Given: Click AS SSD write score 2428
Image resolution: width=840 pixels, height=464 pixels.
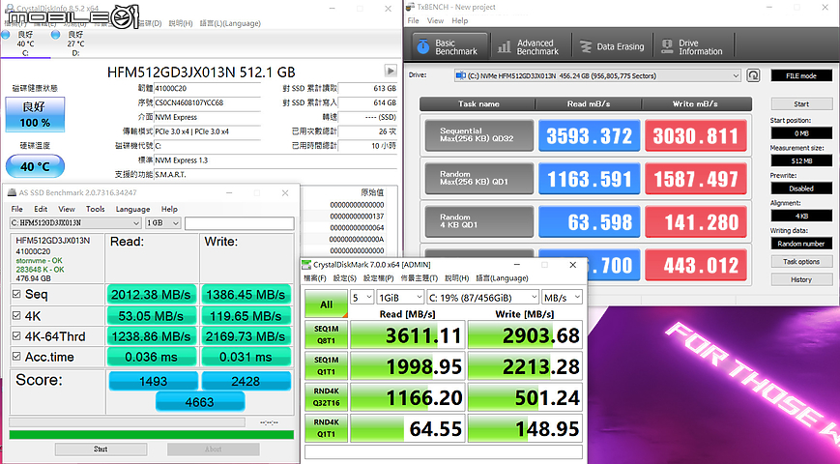Looking at the screenshot, I should [246, 381].
